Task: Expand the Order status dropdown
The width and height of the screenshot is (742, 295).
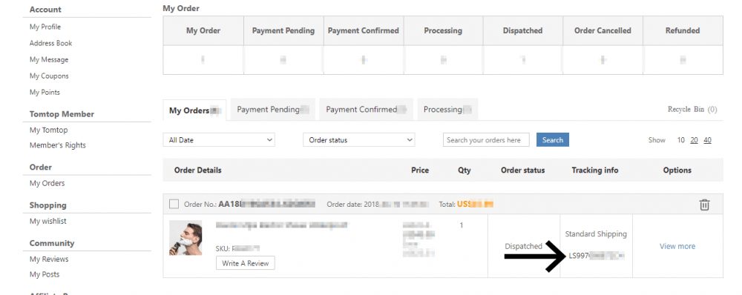Action: (x=358, y=140)
